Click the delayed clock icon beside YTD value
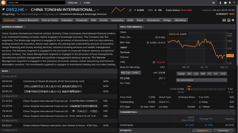This screenshot has height=133, width=238. 154,62
